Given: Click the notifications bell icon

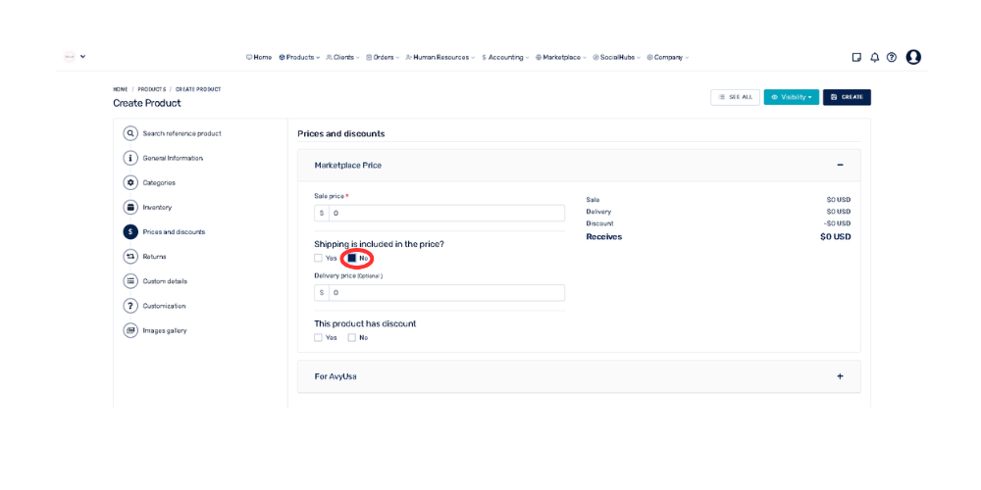Looking at the screenshot, I should click(x=874, y=58).
